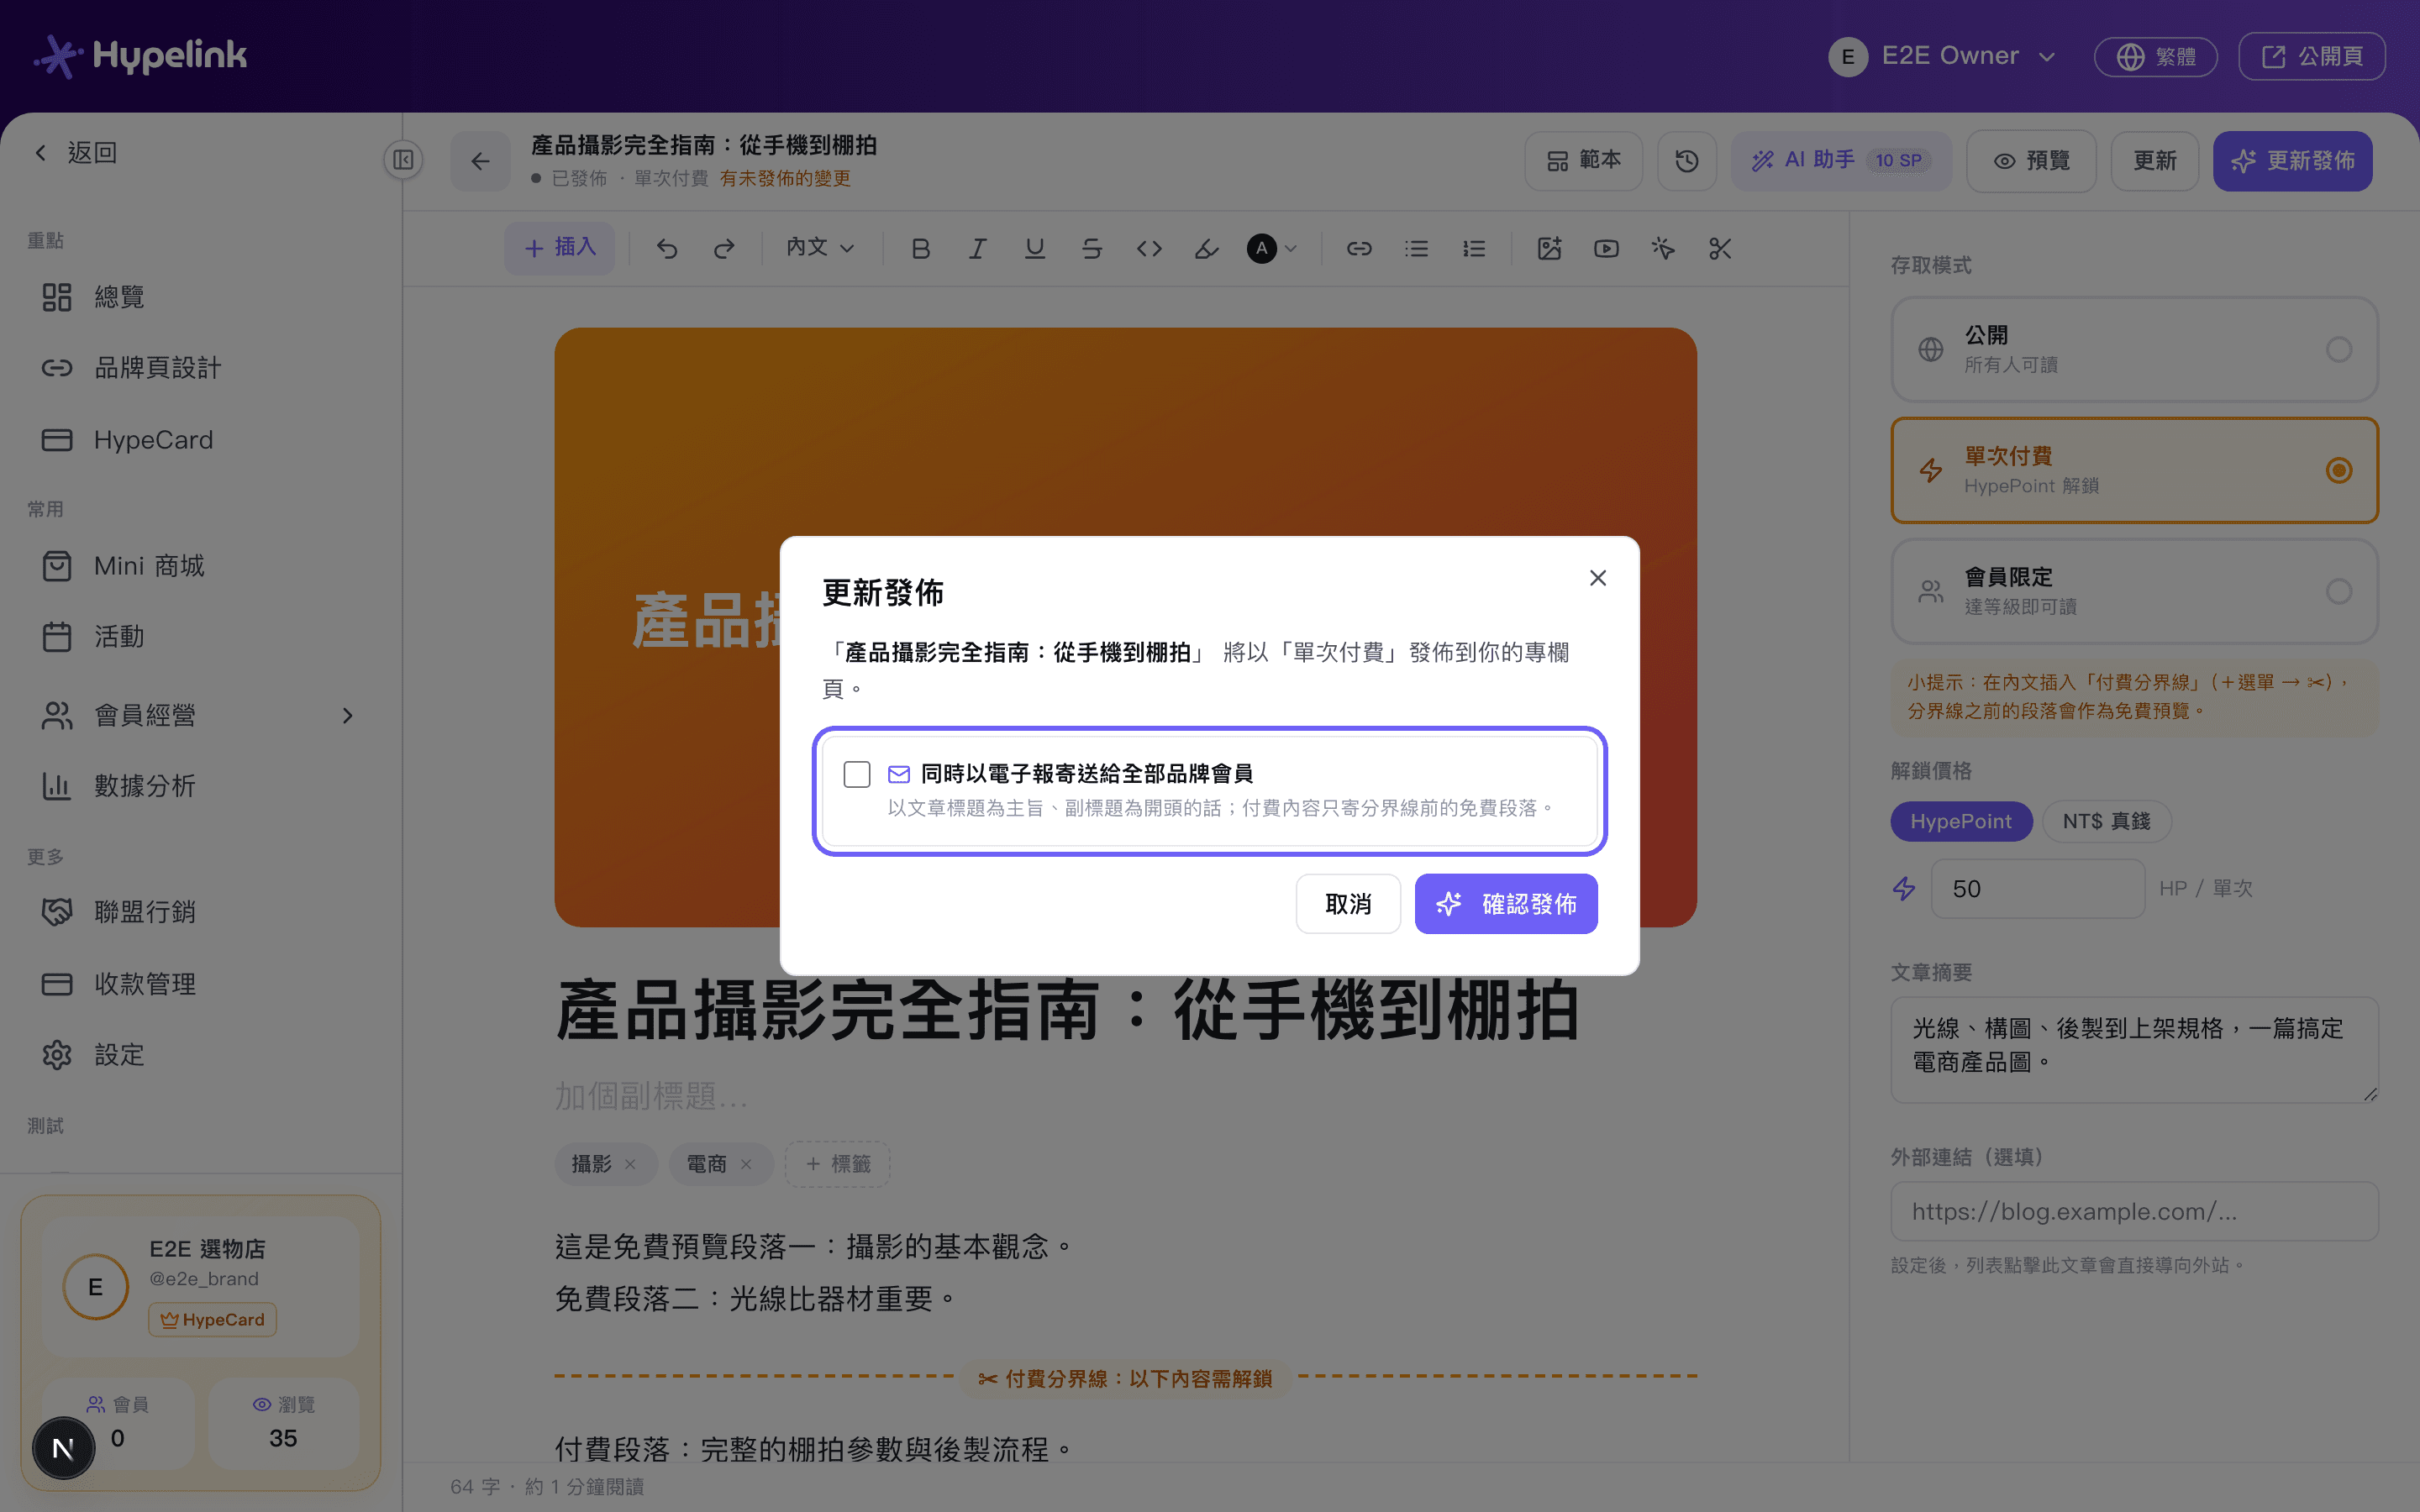Click 返回 in the sidebar

click(x=76, y=152)
